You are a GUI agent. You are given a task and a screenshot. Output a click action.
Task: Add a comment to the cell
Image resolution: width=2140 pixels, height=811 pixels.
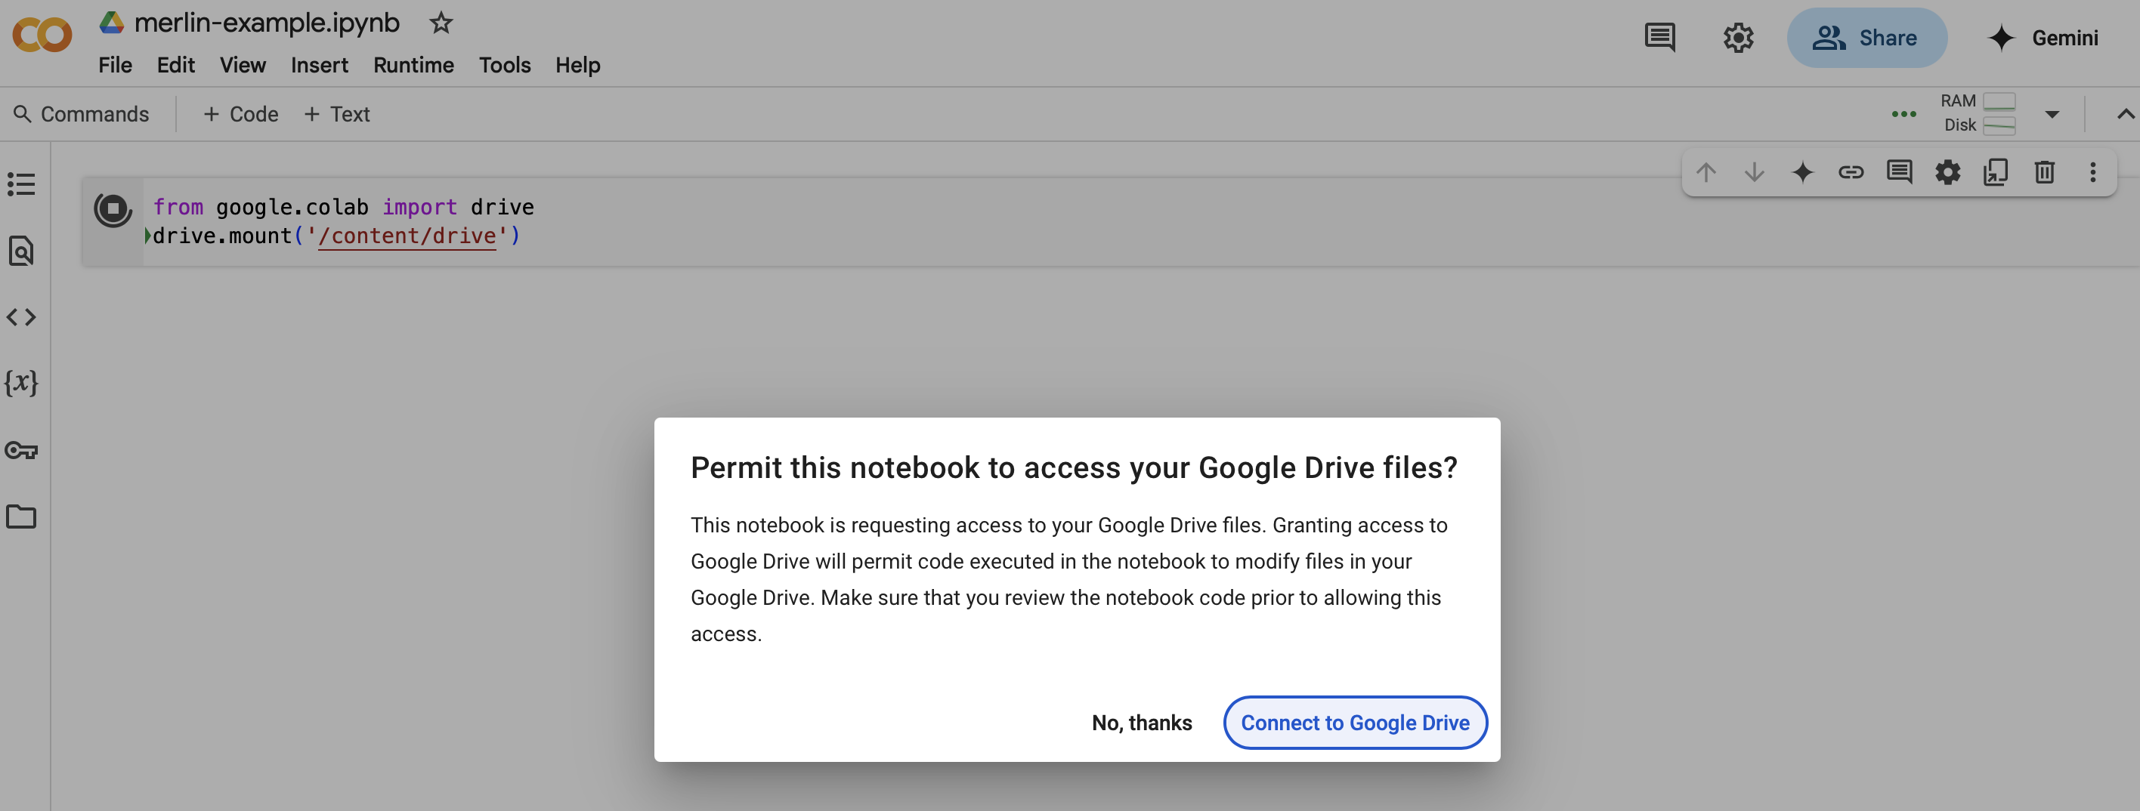[x=1899, y=172]
